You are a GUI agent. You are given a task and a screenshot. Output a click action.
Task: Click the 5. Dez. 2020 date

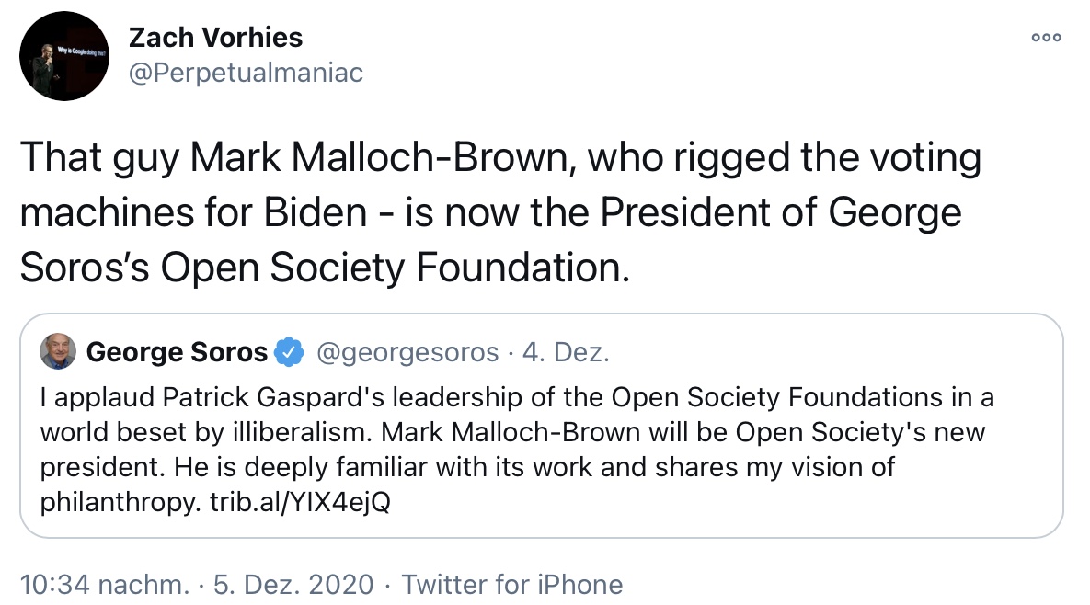(293, 584)
